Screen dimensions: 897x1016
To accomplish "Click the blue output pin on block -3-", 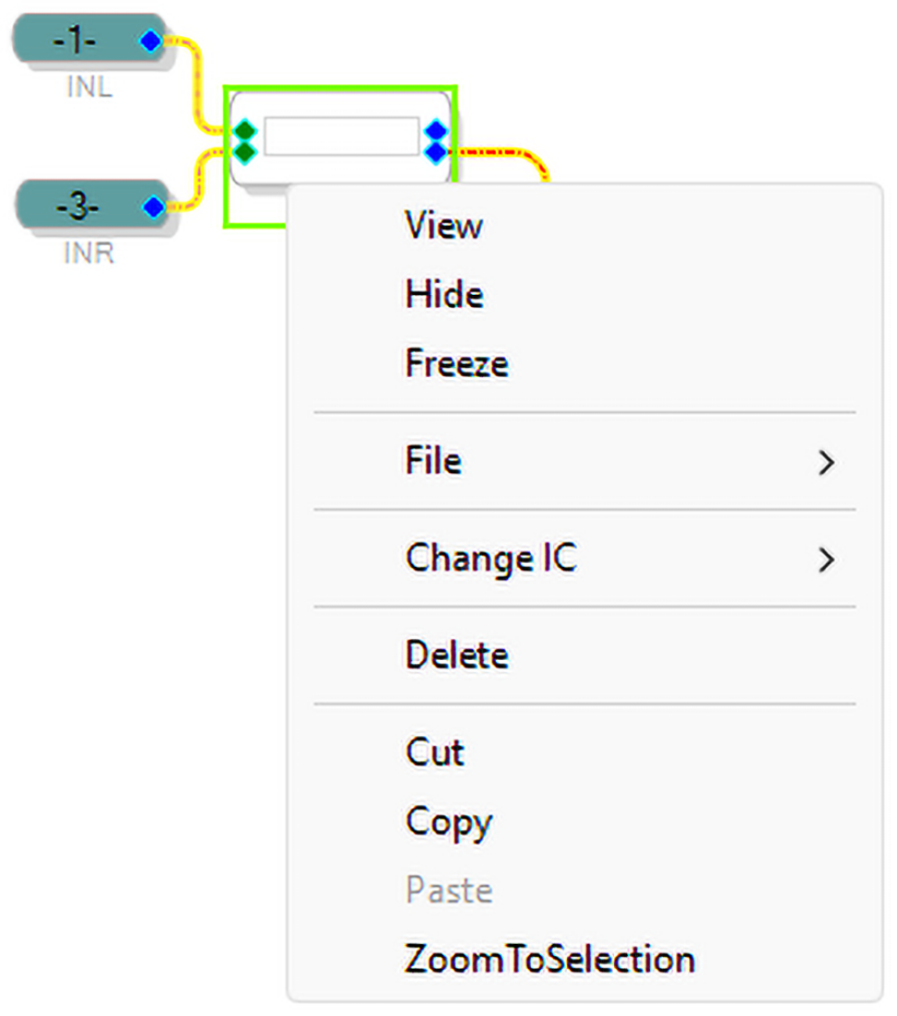I will (x=154, y=207).
